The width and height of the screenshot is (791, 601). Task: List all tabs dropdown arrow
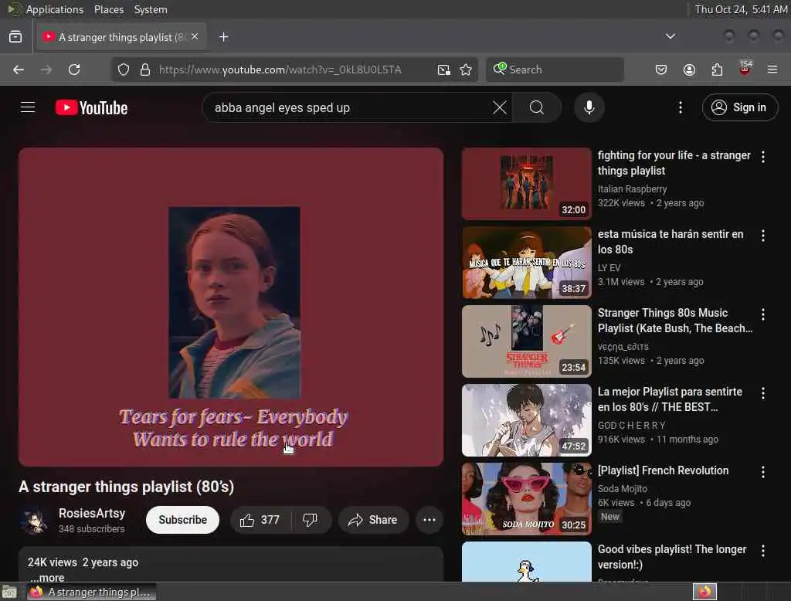pos(670,36)
